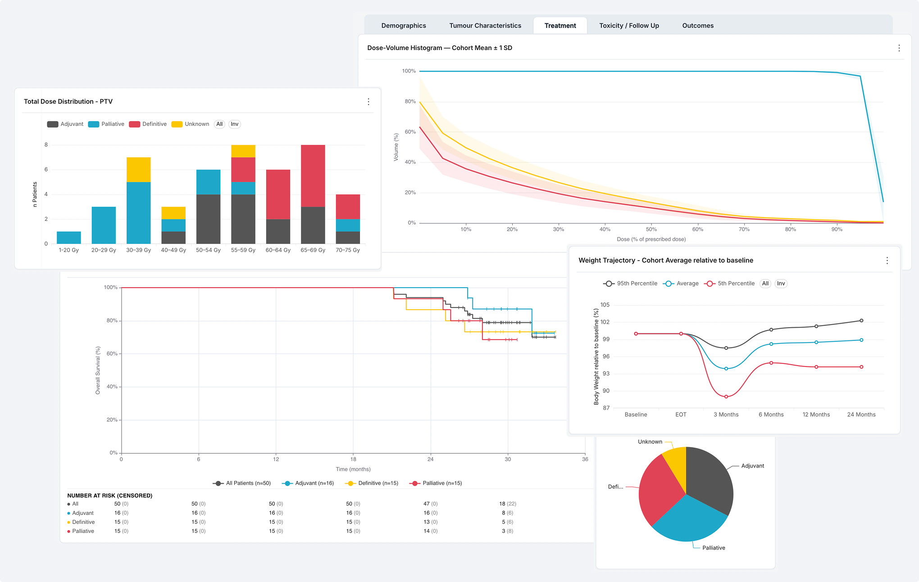919x582 pixels.
Task: Toggle Palliative (n=15) survival curve legend
Action: pos(436,483)
